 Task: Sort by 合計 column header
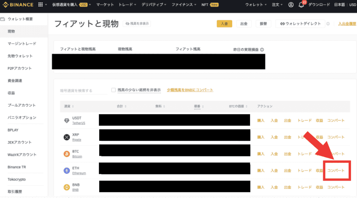click(122, 106)
